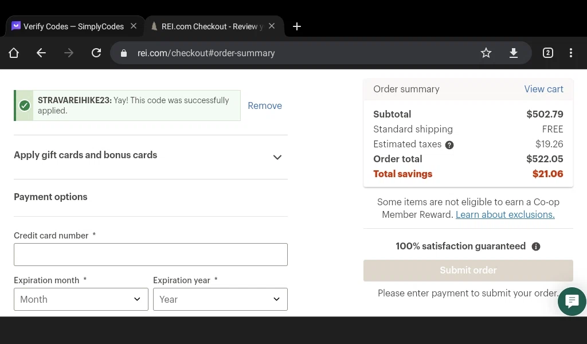Image resolution: width=587 pixels, height=344 pixels.
Task: Remove the STRAVAREIHIKE23 promo code
Action: (x=265, y=105)
